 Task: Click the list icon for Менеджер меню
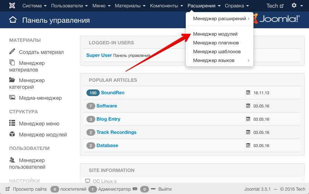tap(12, 124)
